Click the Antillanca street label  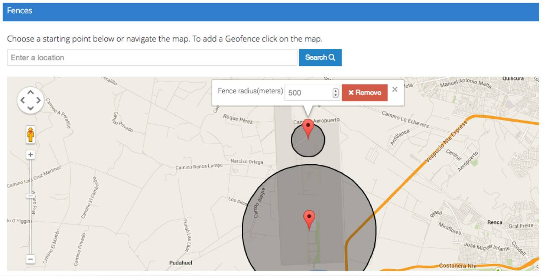[x=400, y=137]
